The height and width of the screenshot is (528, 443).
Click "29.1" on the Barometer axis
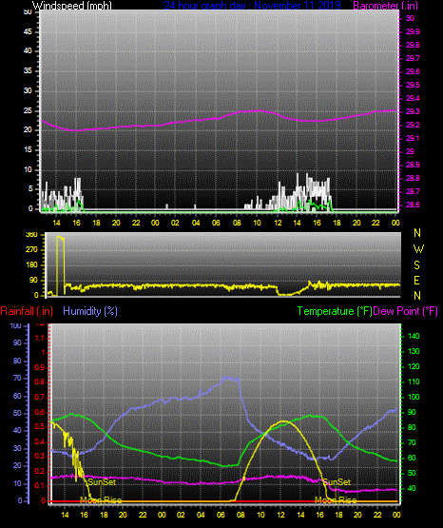pyautogui.click(x=413, y=138)
